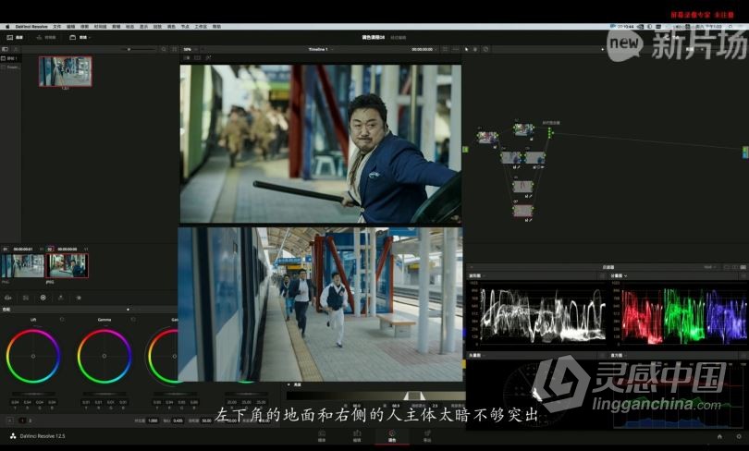Open the RGB Mixer palette
Screen dimensions: 749x451
pos(61,298)
